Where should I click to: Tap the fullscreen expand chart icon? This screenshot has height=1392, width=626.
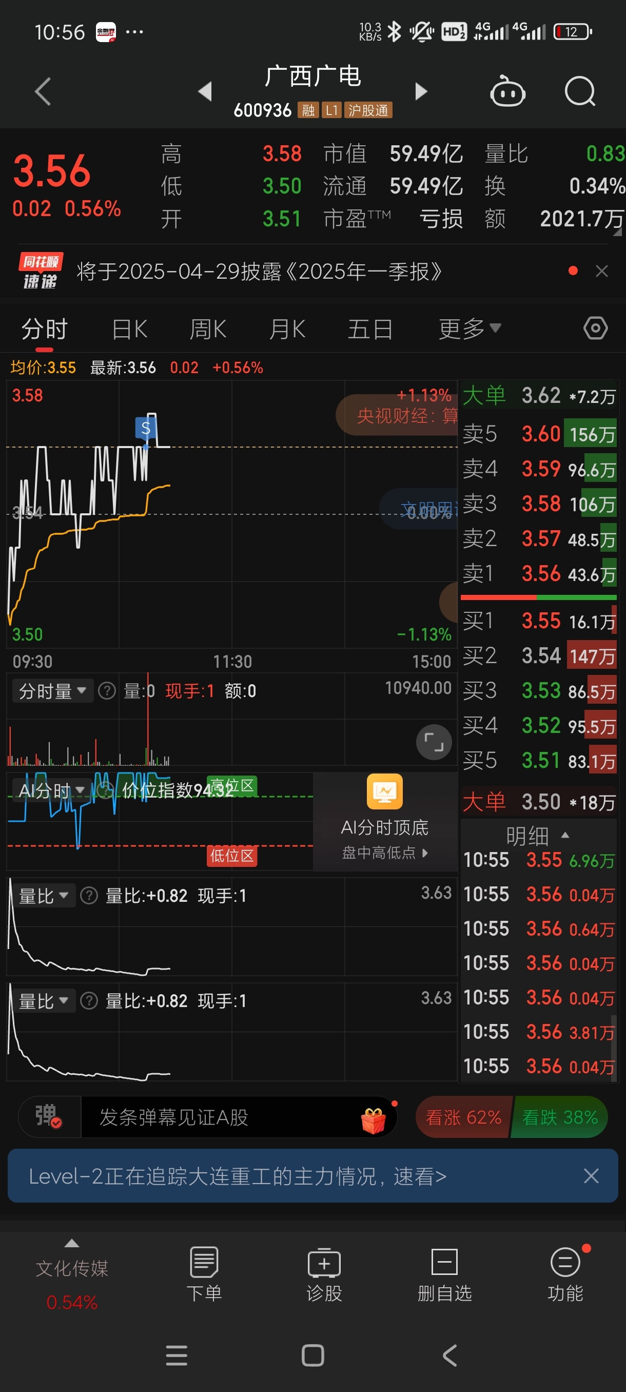(434, 742)
